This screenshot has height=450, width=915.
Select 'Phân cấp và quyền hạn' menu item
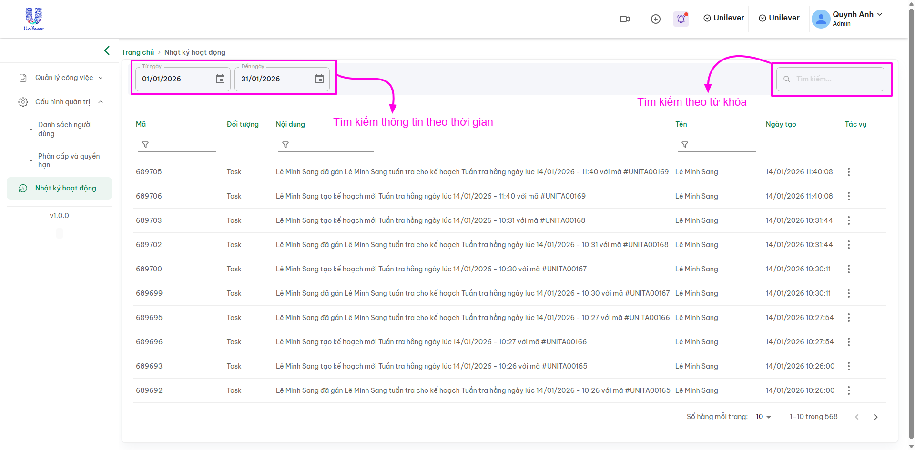[69, 160]
